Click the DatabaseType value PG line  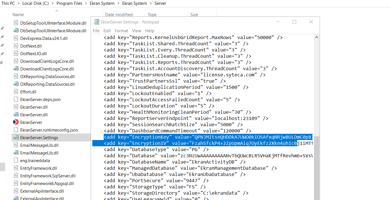(156, 149)
